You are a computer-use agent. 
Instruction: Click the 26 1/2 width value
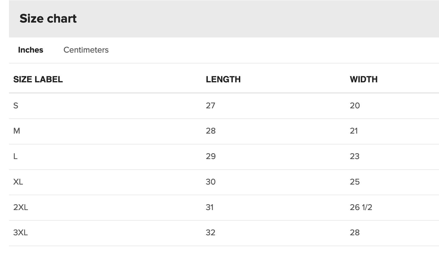click(361, 207)
